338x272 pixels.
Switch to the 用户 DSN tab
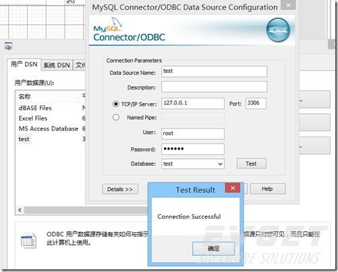point(24,65)
